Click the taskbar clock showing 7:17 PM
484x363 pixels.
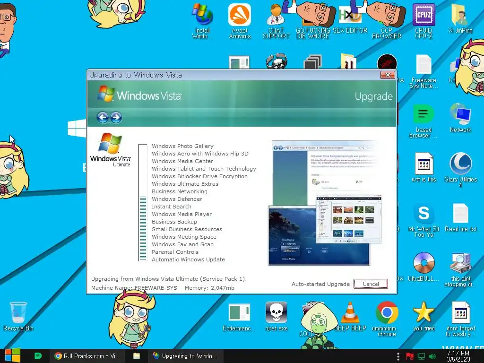coord(458,356)
